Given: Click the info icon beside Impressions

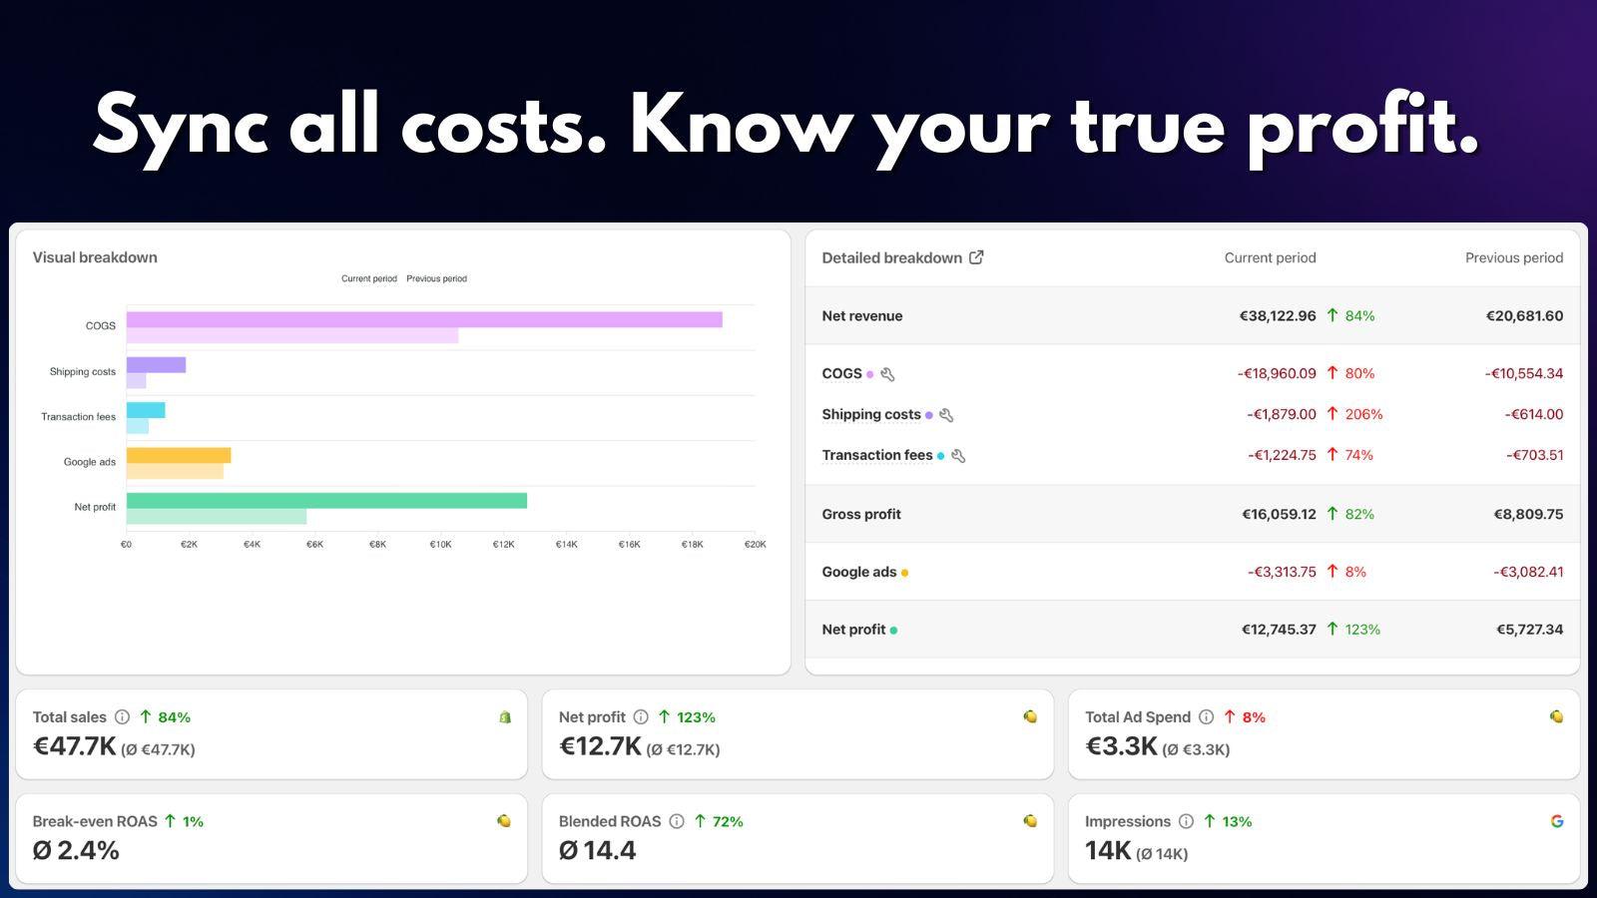Looking at the screenshot, I should (1186, 821).
